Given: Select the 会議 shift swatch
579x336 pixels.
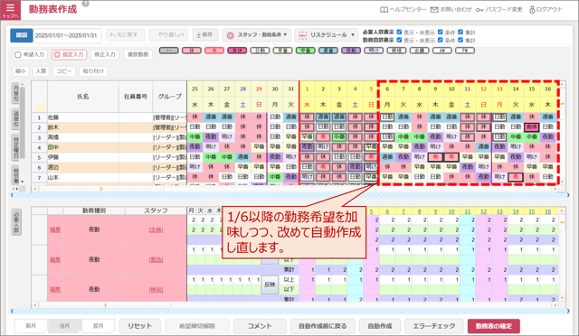Looking at the screenshot, I should click(420, 51).
